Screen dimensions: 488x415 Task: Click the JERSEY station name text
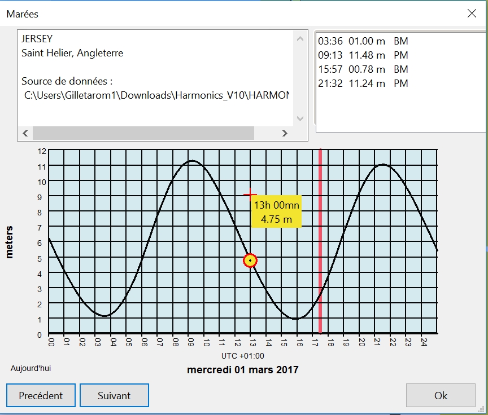[37, 39]
